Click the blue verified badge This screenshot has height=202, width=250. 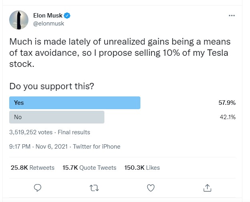[x=68, y=16]
